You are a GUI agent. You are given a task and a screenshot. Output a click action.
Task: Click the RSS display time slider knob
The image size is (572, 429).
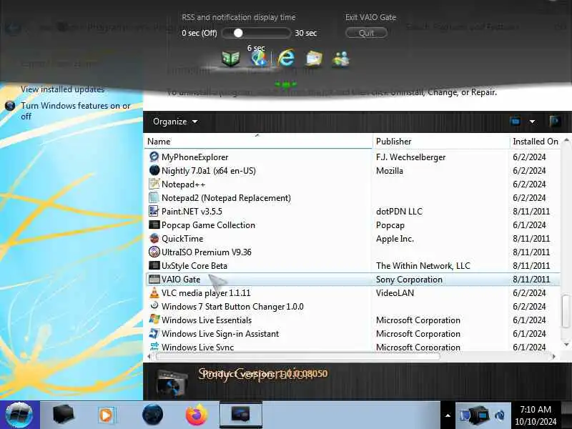pos(238,33)
